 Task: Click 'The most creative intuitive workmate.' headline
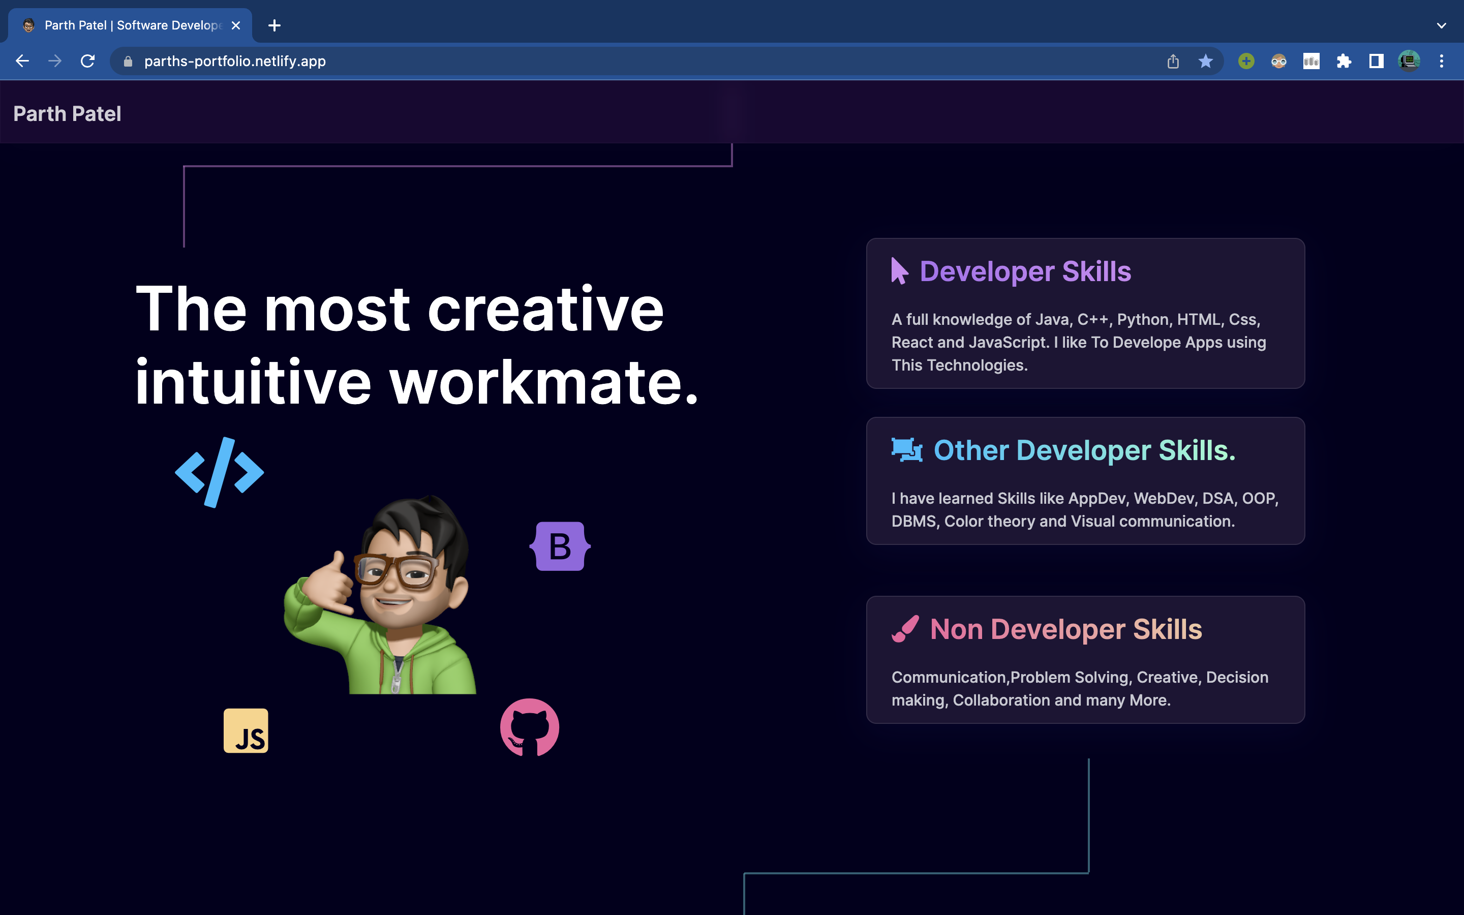417,346
